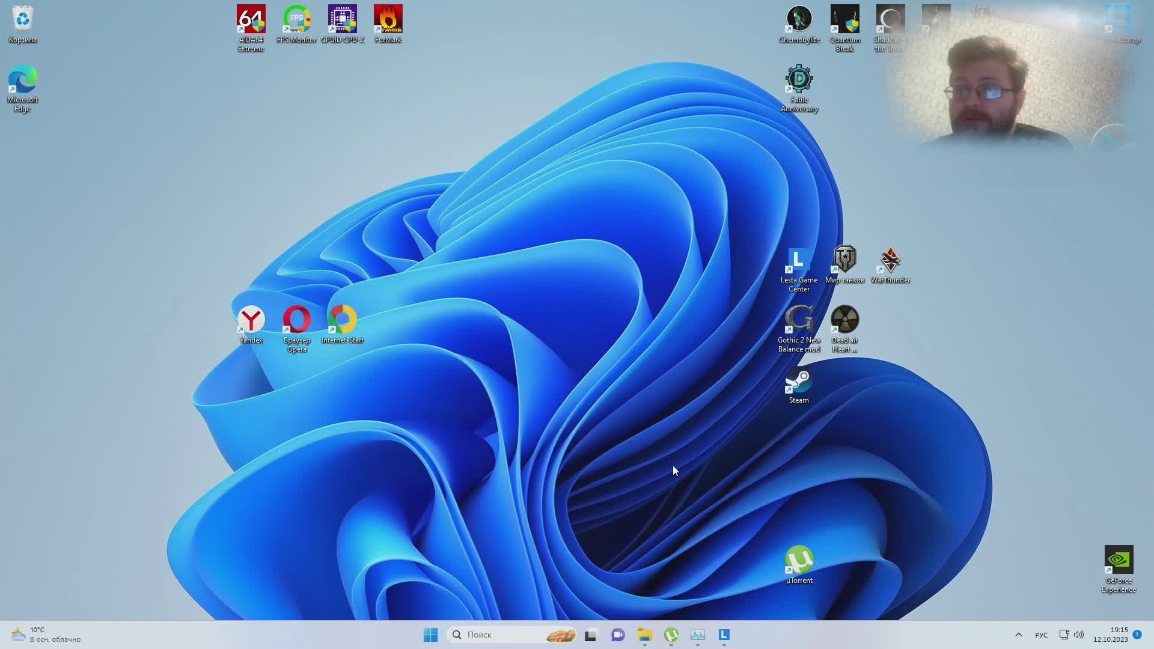This screenshot has height=649, width=1154.
Task: Select the GeForce Experience shortcut
Action: 1119,560
